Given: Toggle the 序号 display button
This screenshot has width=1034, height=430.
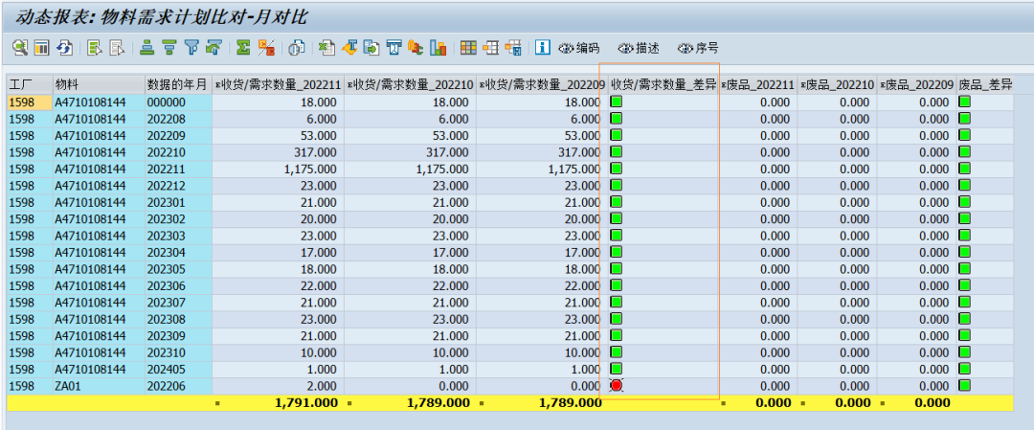Looking at the screenshot, I should 698,48.
